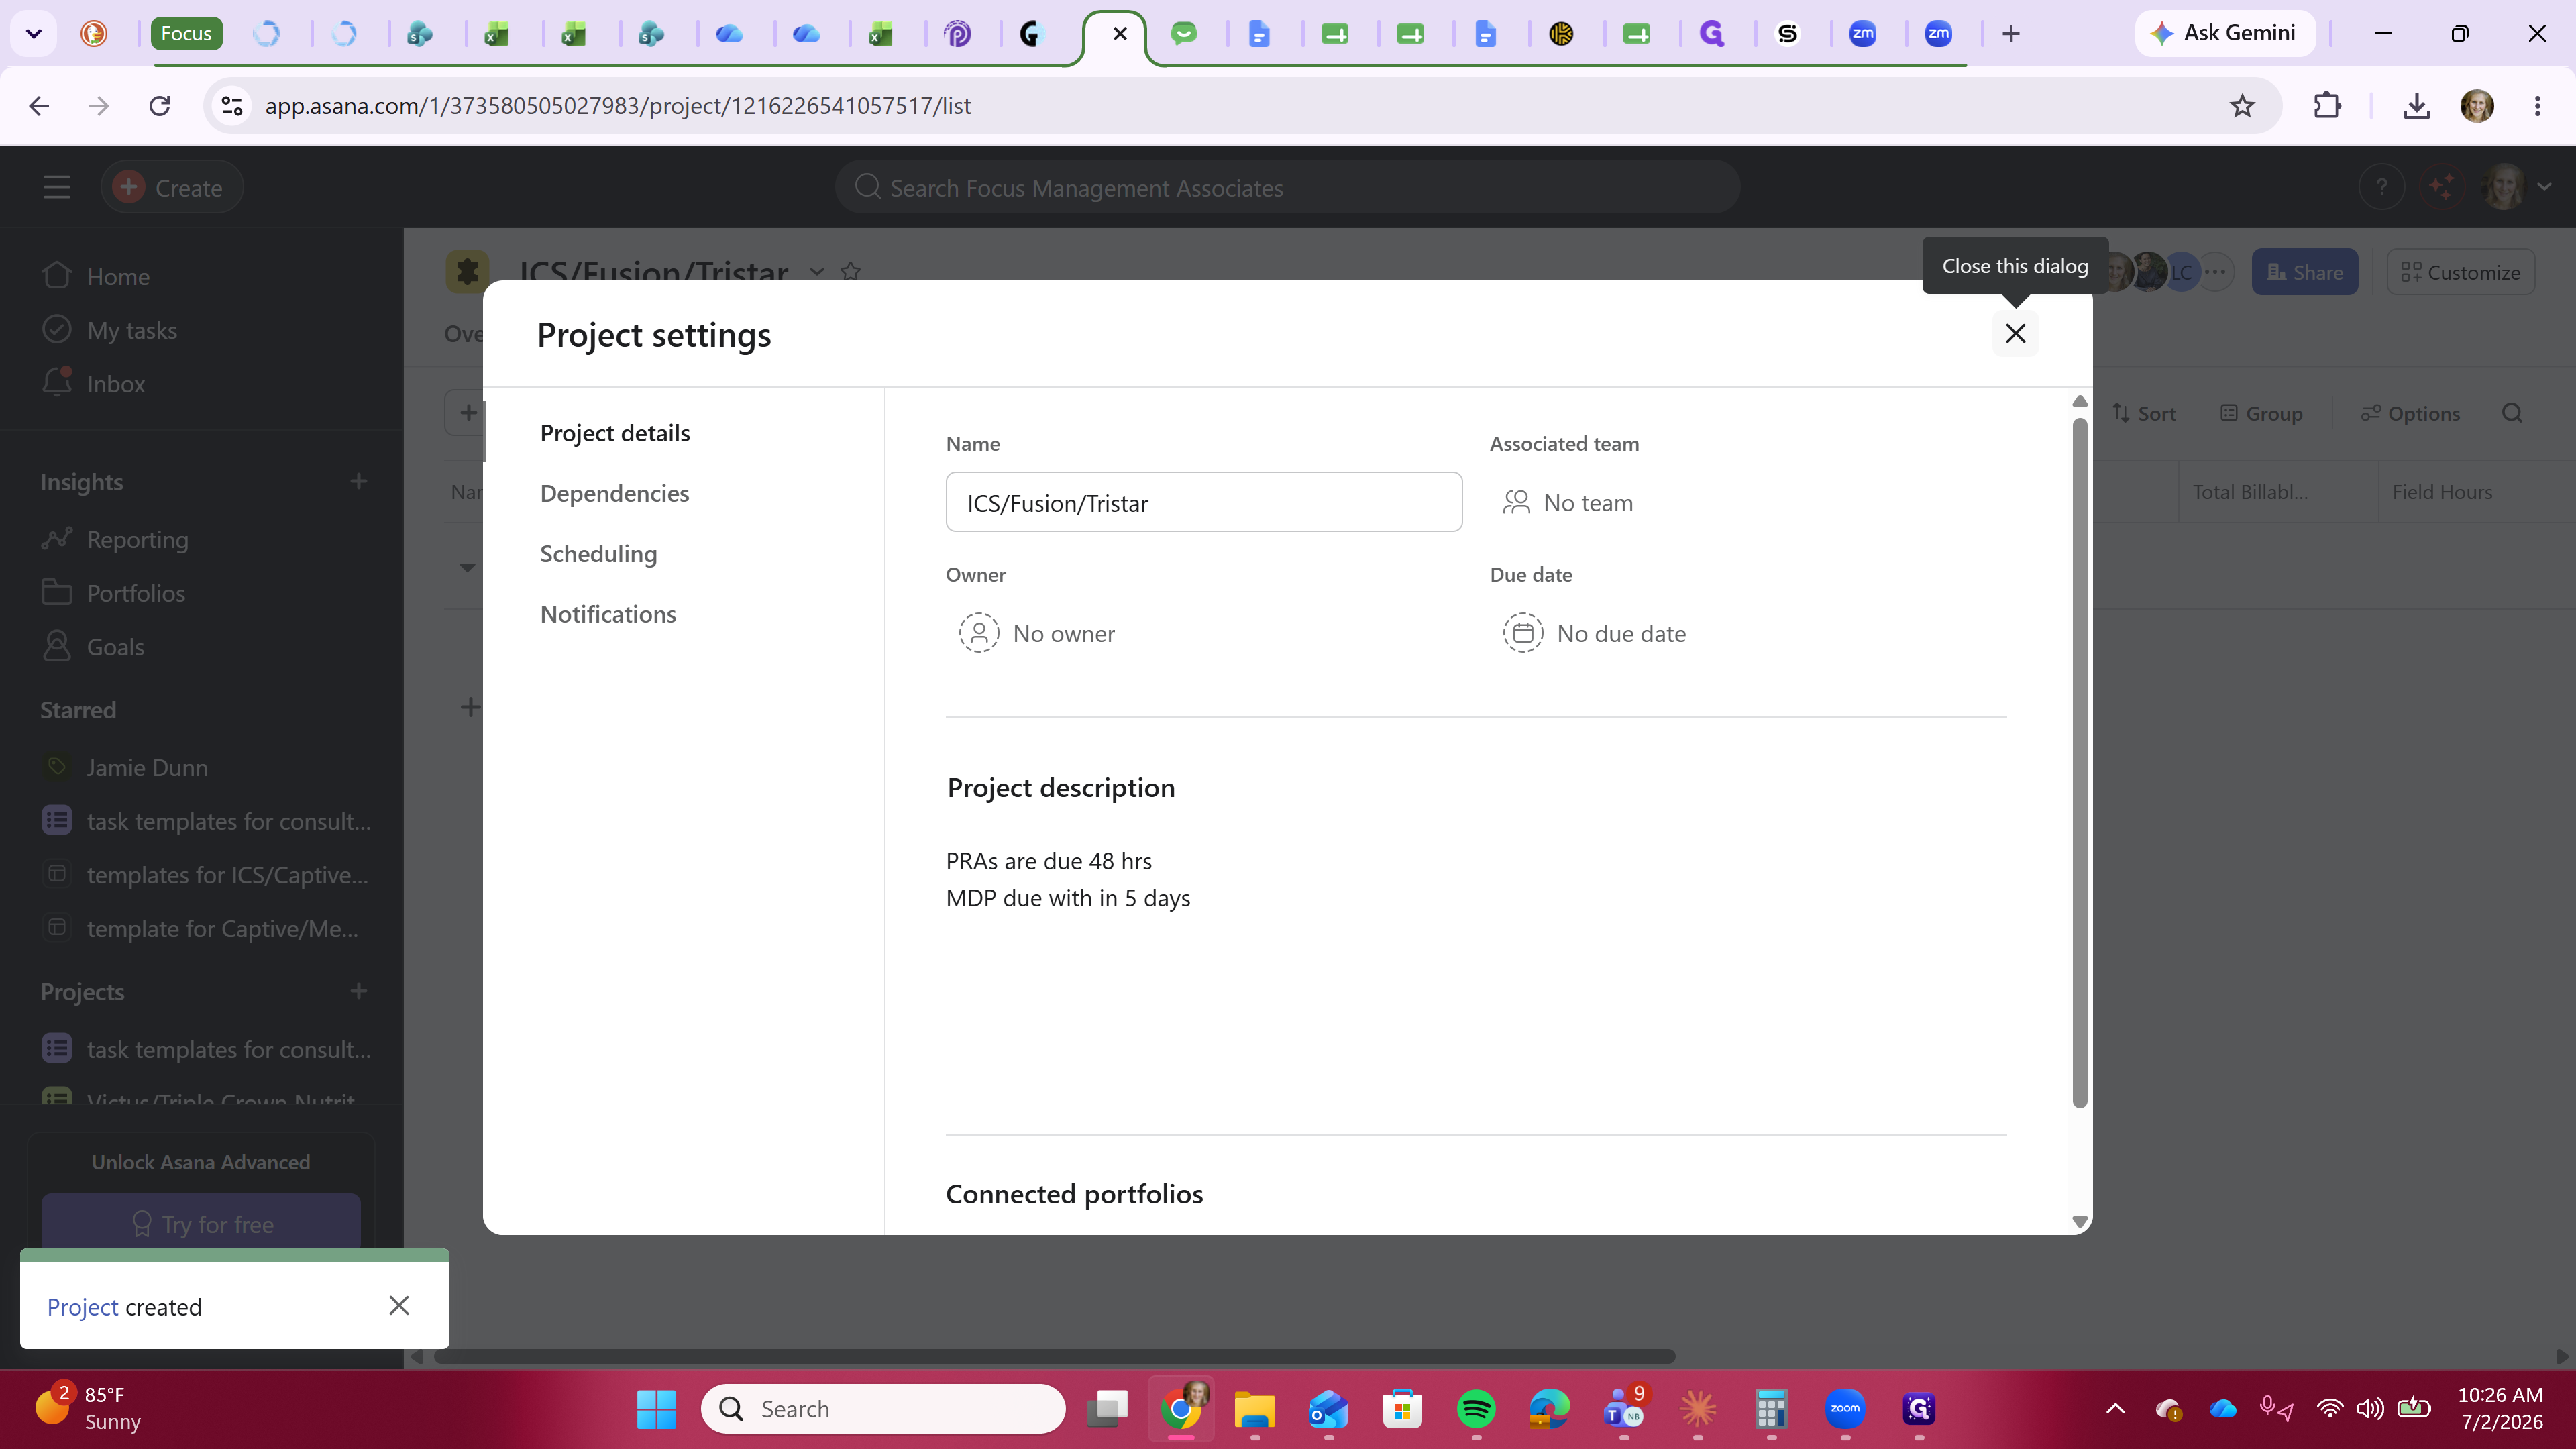
Task: Set associated team from No team
Action: tap(1568, 502)
